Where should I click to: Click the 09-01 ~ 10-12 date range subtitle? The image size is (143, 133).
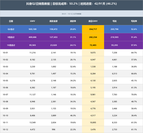click(71, 14)
